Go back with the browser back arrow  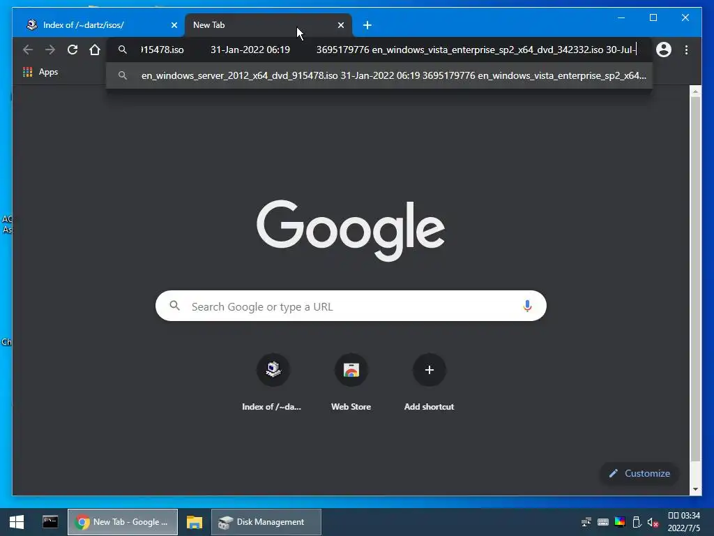[28, 50]
